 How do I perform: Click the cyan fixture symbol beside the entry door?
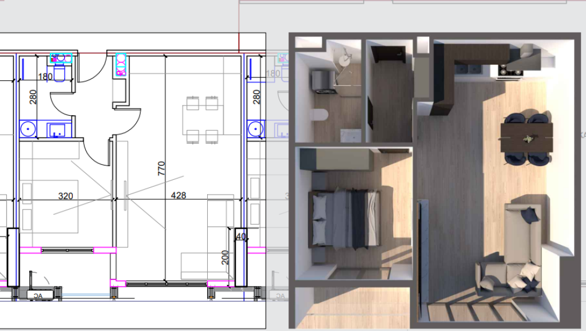pos(121,64)
